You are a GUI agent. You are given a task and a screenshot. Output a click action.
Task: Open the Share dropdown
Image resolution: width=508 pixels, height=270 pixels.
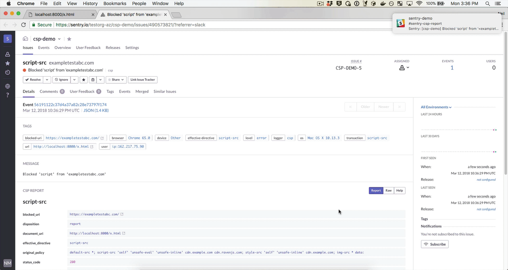(116, 80)
